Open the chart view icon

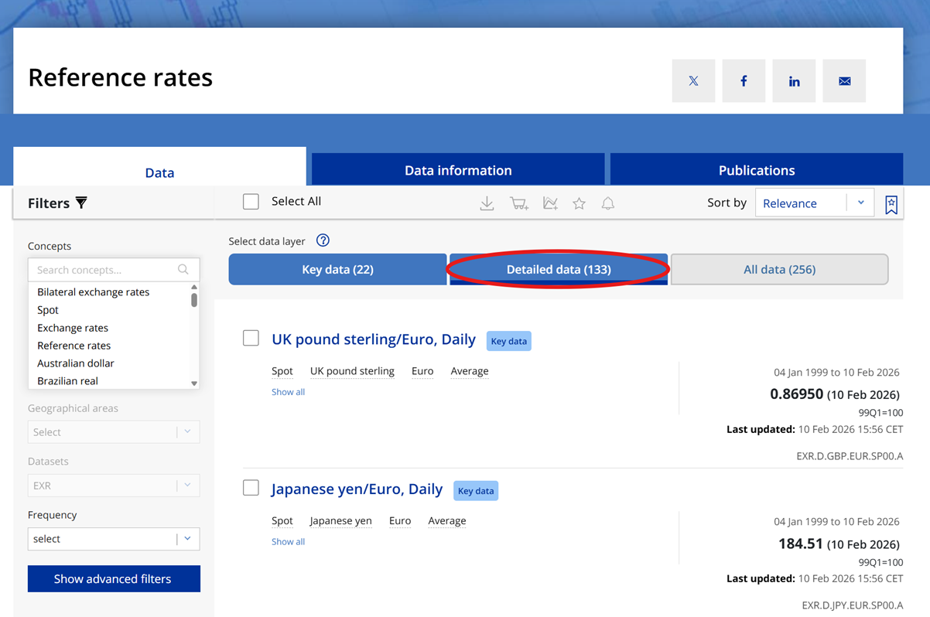550,203
